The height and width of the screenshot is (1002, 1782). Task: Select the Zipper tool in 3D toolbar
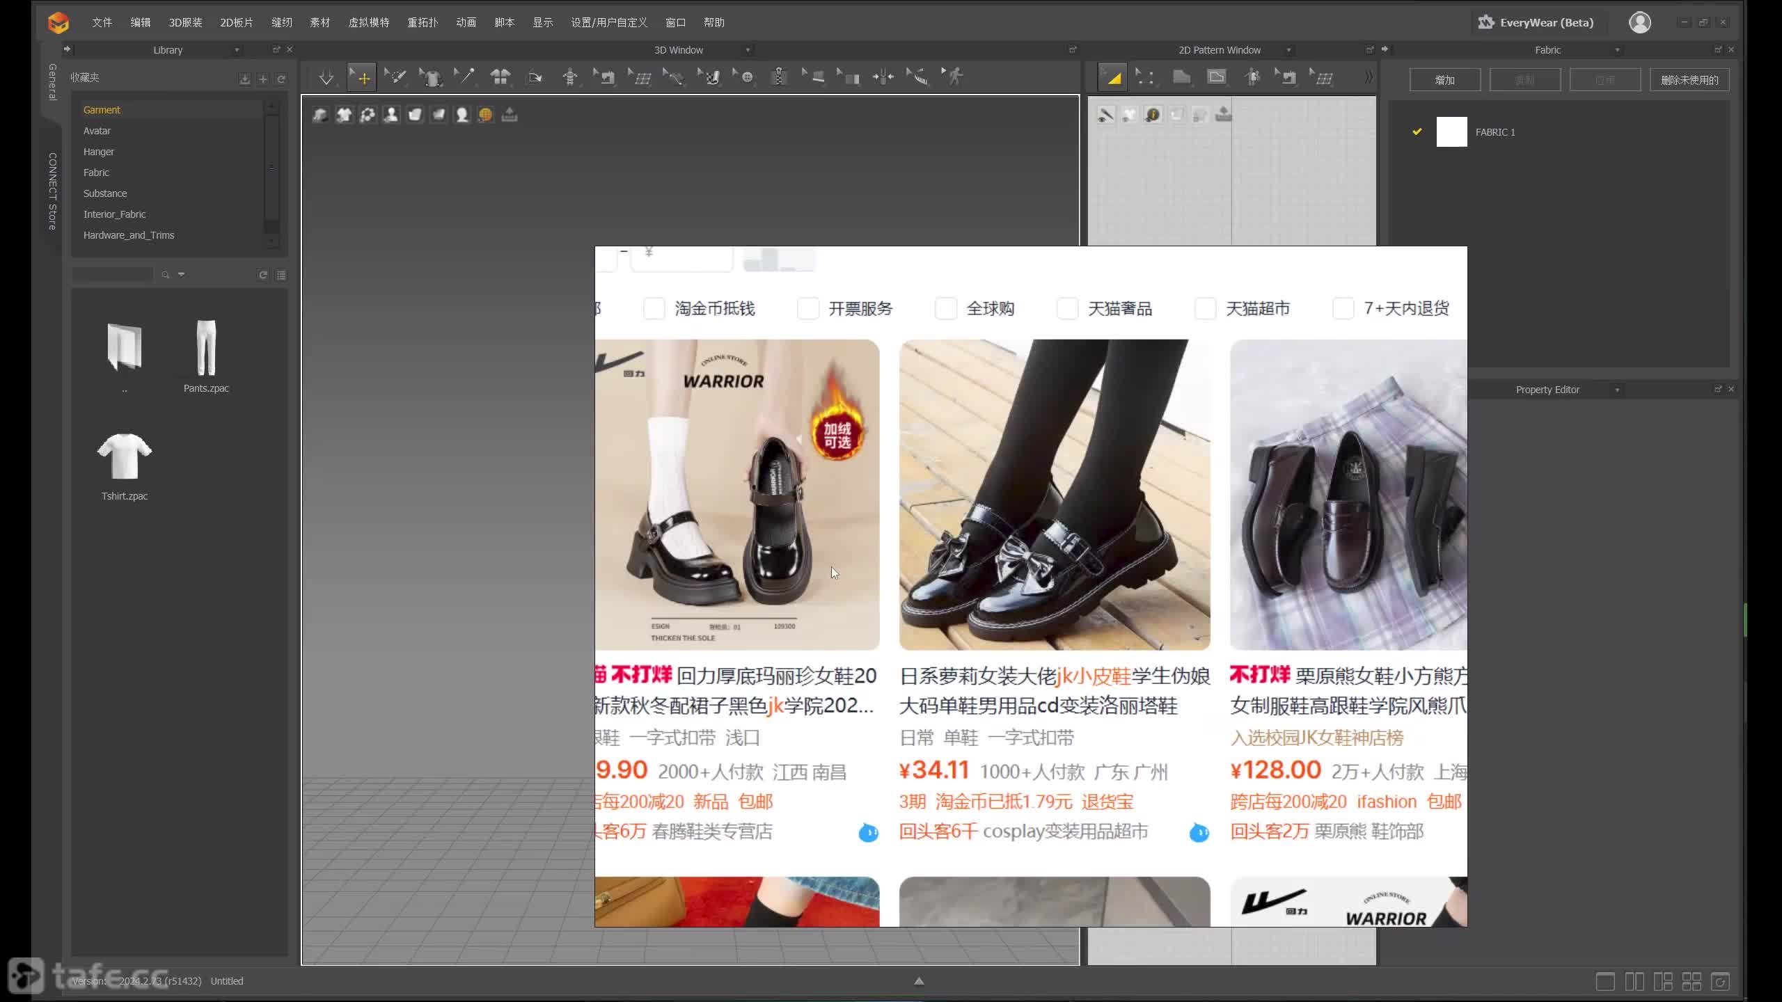coord(779,77)
